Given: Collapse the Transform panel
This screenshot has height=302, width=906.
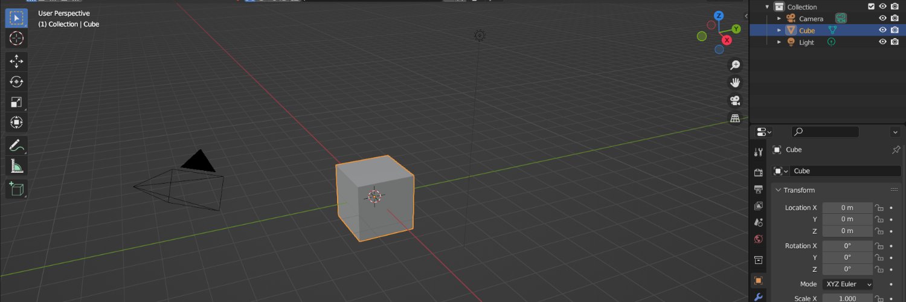Looking at the screenshot, I should coord(779,190).
